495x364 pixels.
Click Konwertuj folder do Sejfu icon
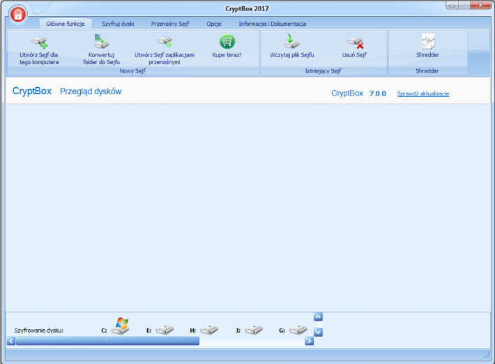click(101, 41)
